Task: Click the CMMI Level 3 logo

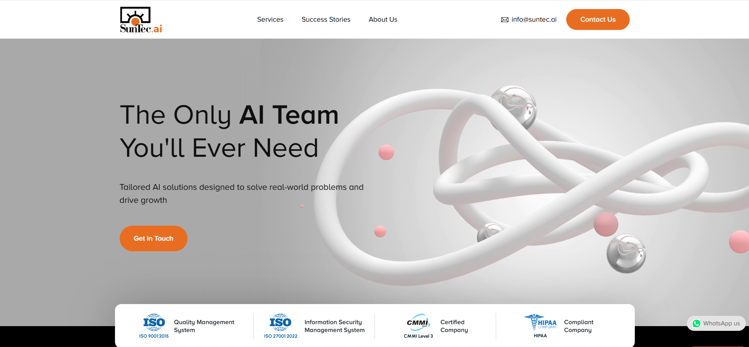Action: [x=418, y=326]
